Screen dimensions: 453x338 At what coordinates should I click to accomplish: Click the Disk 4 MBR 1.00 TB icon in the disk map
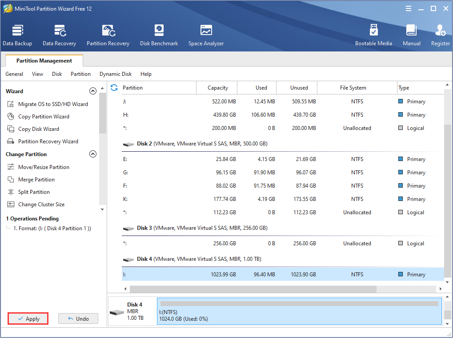pyautogui.click(x=117, y=312)
